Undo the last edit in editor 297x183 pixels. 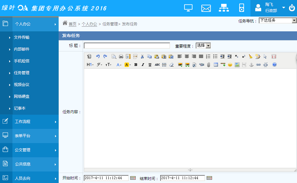[98, 56]
